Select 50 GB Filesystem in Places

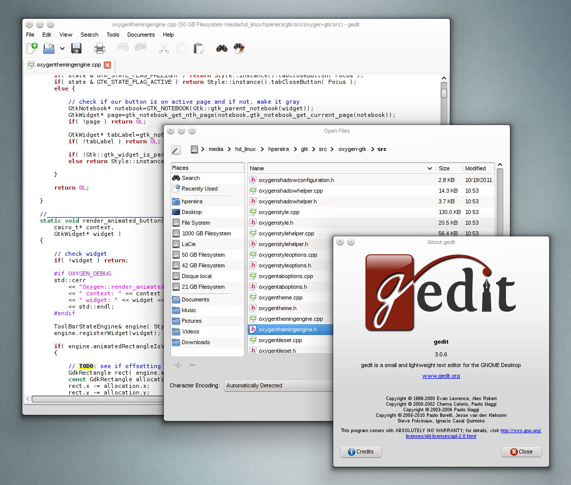click(208, 255)
